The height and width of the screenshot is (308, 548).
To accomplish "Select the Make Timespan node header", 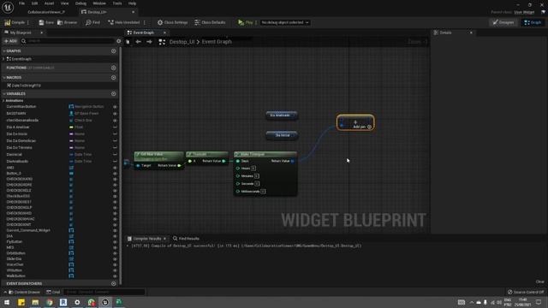I will point(265,154).
